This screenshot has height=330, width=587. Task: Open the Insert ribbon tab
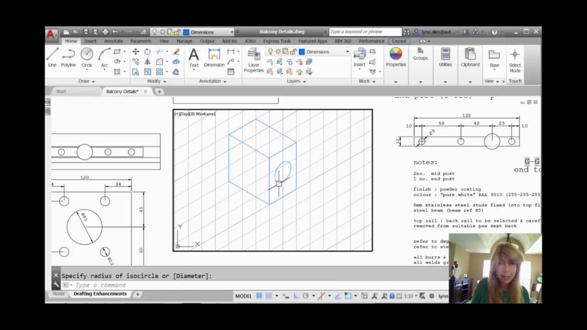click(x=90, y=41)
